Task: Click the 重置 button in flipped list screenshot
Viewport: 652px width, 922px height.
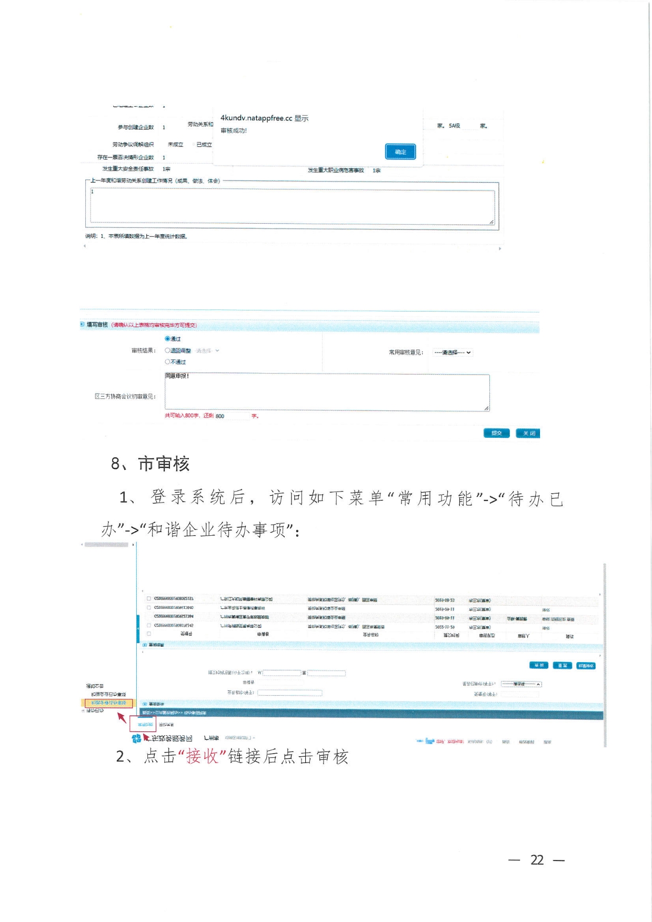Action: 563,665
